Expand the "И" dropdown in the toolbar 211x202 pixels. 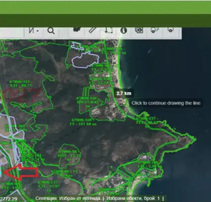pyautogui.click(x=33, y=31)
